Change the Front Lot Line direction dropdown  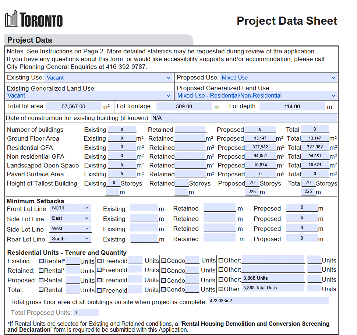70,208
